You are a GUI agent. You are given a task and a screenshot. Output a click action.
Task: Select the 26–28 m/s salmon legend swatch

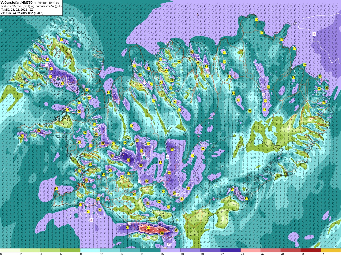[x=271, y=250]
